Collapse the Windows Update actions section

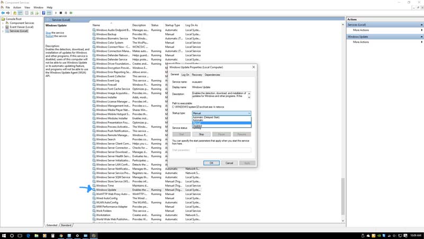[421, 37]
